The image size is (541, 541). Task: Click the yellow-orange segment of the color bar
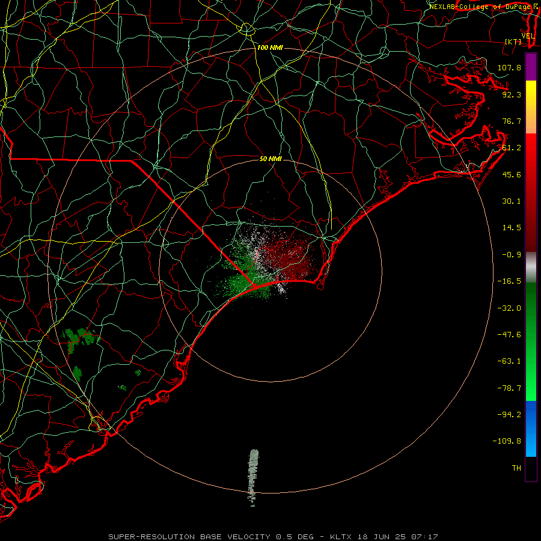(x=531, y=107)
